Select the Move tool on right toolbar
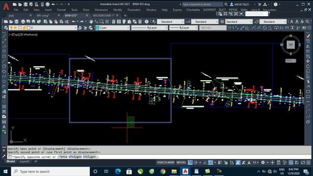313x176 pixels. (x=308, y=61)
